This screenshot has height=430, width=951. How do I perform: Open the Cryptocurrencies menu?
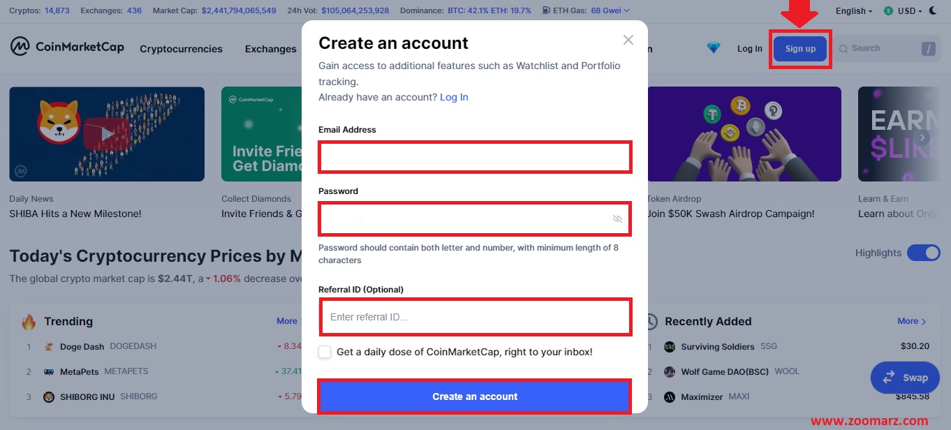pyautogui.click(x=181, y=49)
